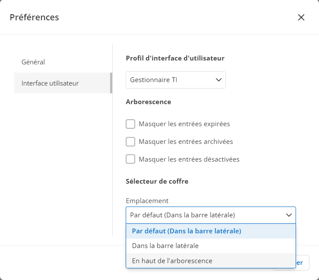The height and width of the screenshot is (280, 319).
Task: Pick En haut de l'arborescence option
Action: [172, 261]
